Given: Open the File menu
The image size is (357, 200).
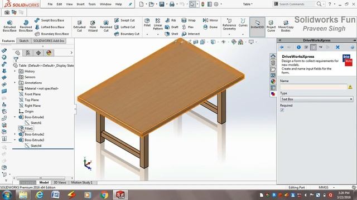Looking at the screenshot, I should point(50,4).
